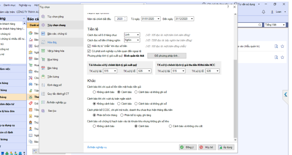The image size is (292, 155).
Task: Toggle Có phát sinh nghiệp vụ ngoại tệ checkbox
Action: 89,51
